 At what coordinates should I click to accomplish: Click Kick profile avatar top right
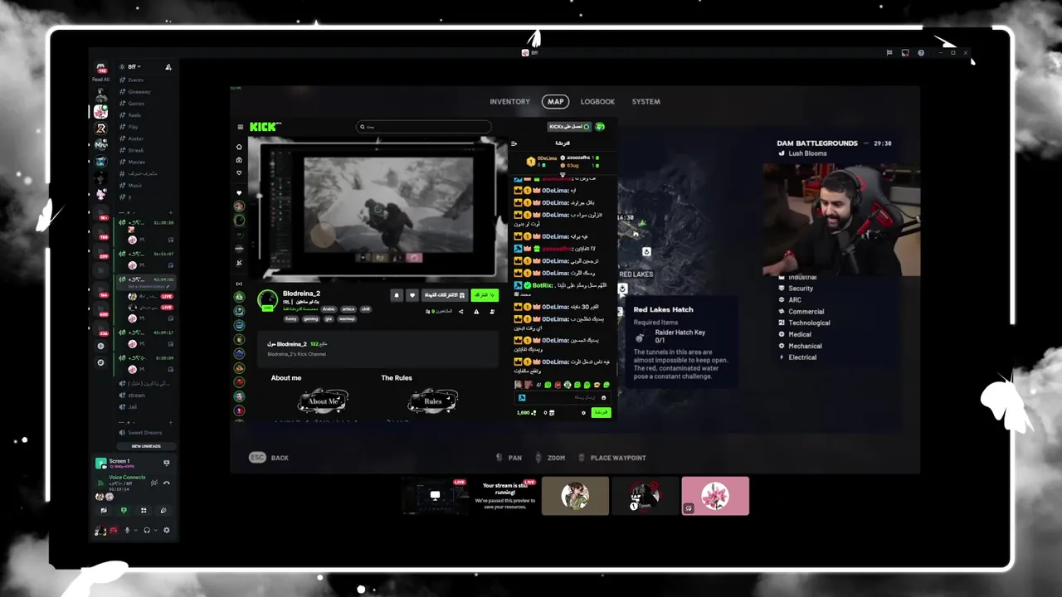pos(600,127)
